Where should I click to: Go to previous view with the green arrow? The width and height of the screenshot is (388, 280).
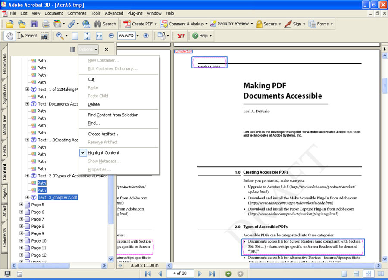[x=228, y=274]
